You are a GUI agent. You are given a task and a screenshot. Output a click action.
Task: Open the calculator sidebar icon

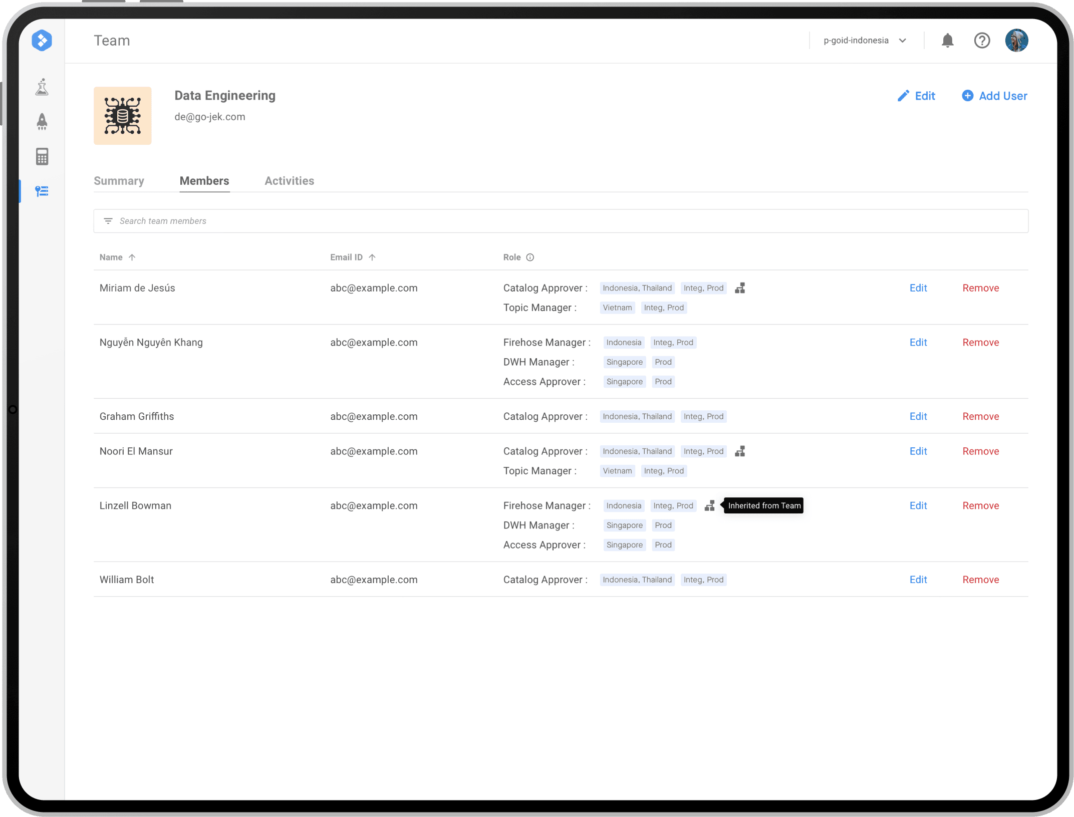coord(42,157)
